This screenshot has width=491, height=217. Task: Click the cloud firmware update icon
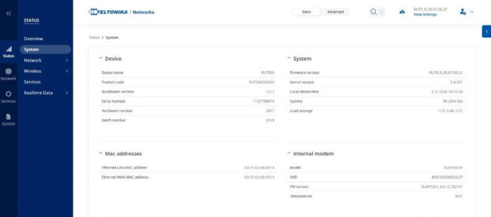[402, 12]
